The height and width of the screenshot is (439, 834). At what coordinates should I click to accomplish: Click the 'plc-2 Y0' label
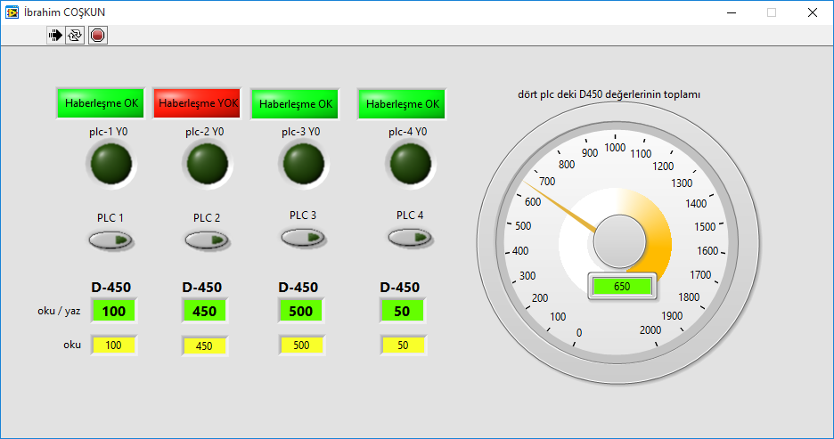pyautogui.click(x=205, y=132)
